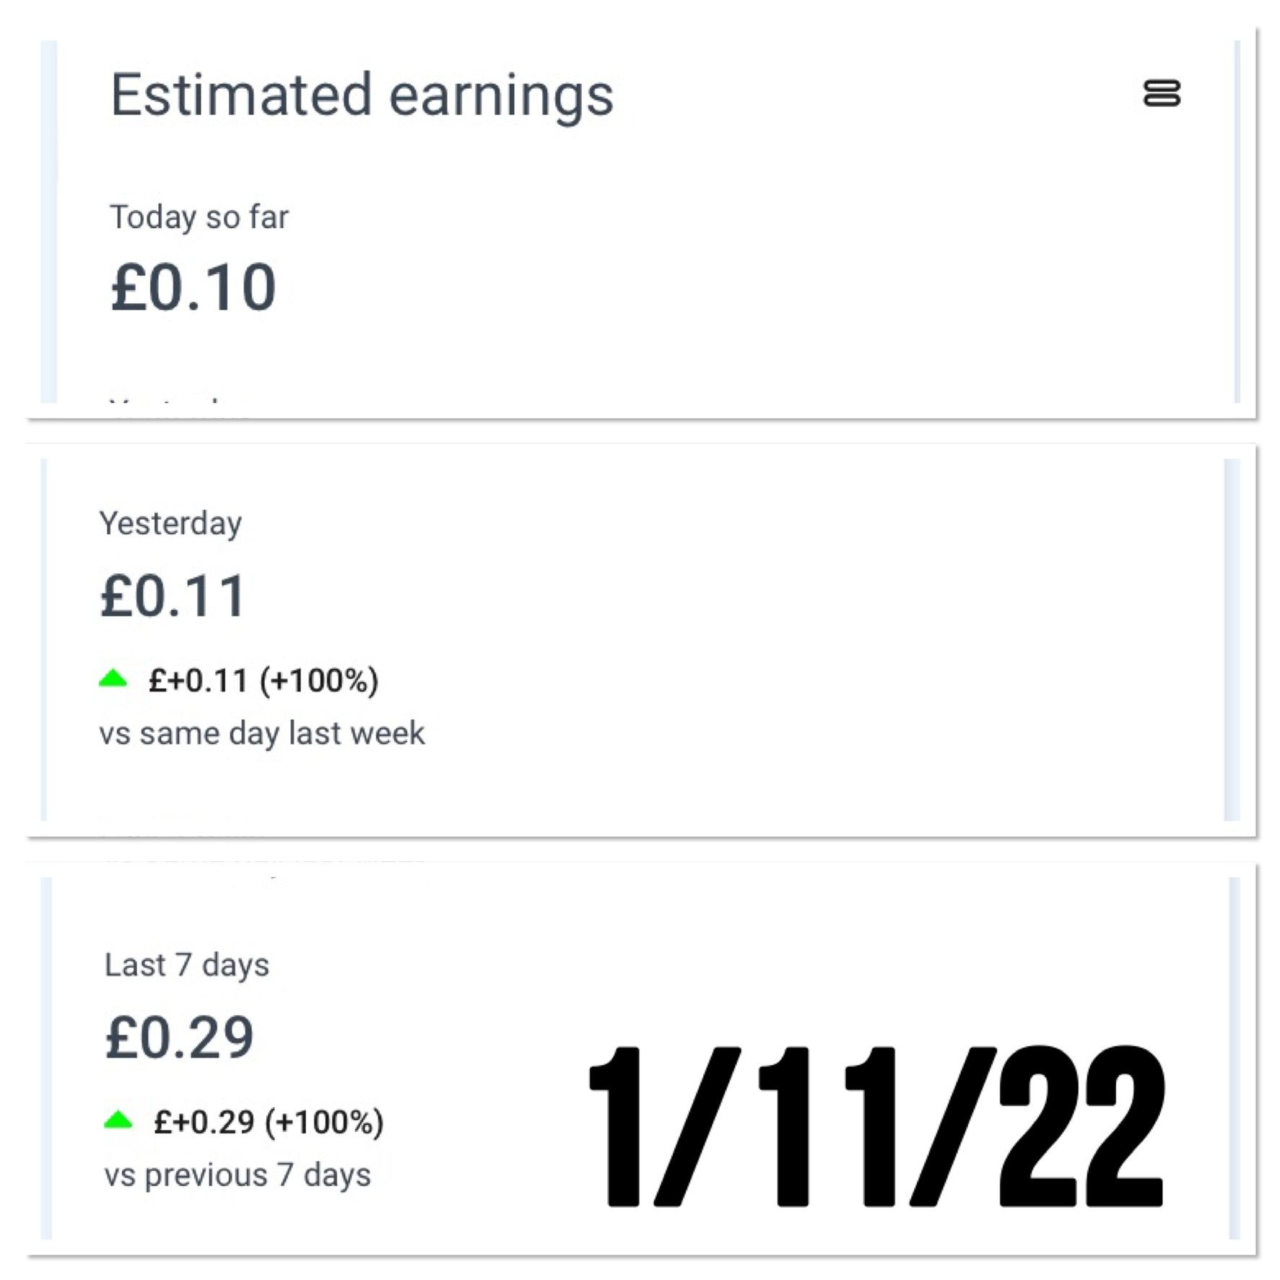Click the right vertical bar of Yesterday card
This screenshot has height=1280, width=1280.
pyautogui.click(x=1232, y=640)
